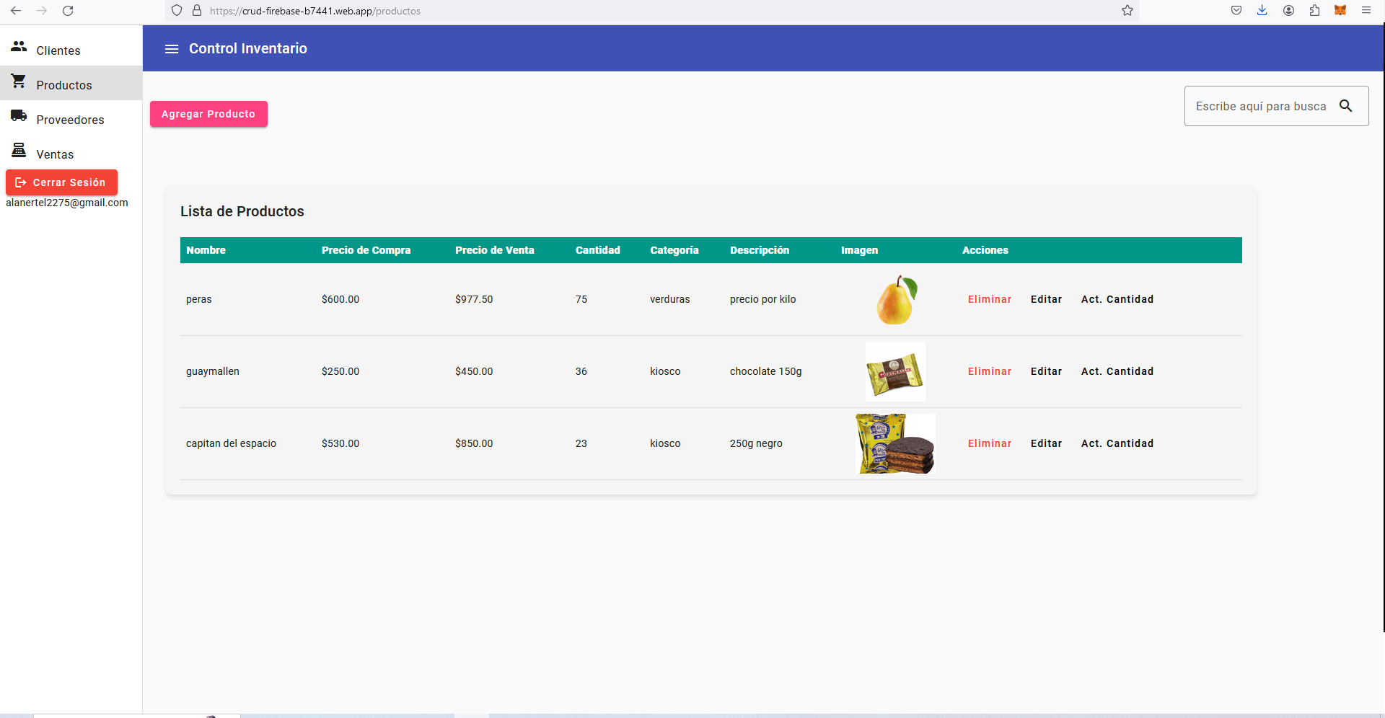Click the alanertel2275@gmail.com account email
Viewport: 1385px width, 718px height.
pos(67,203)
